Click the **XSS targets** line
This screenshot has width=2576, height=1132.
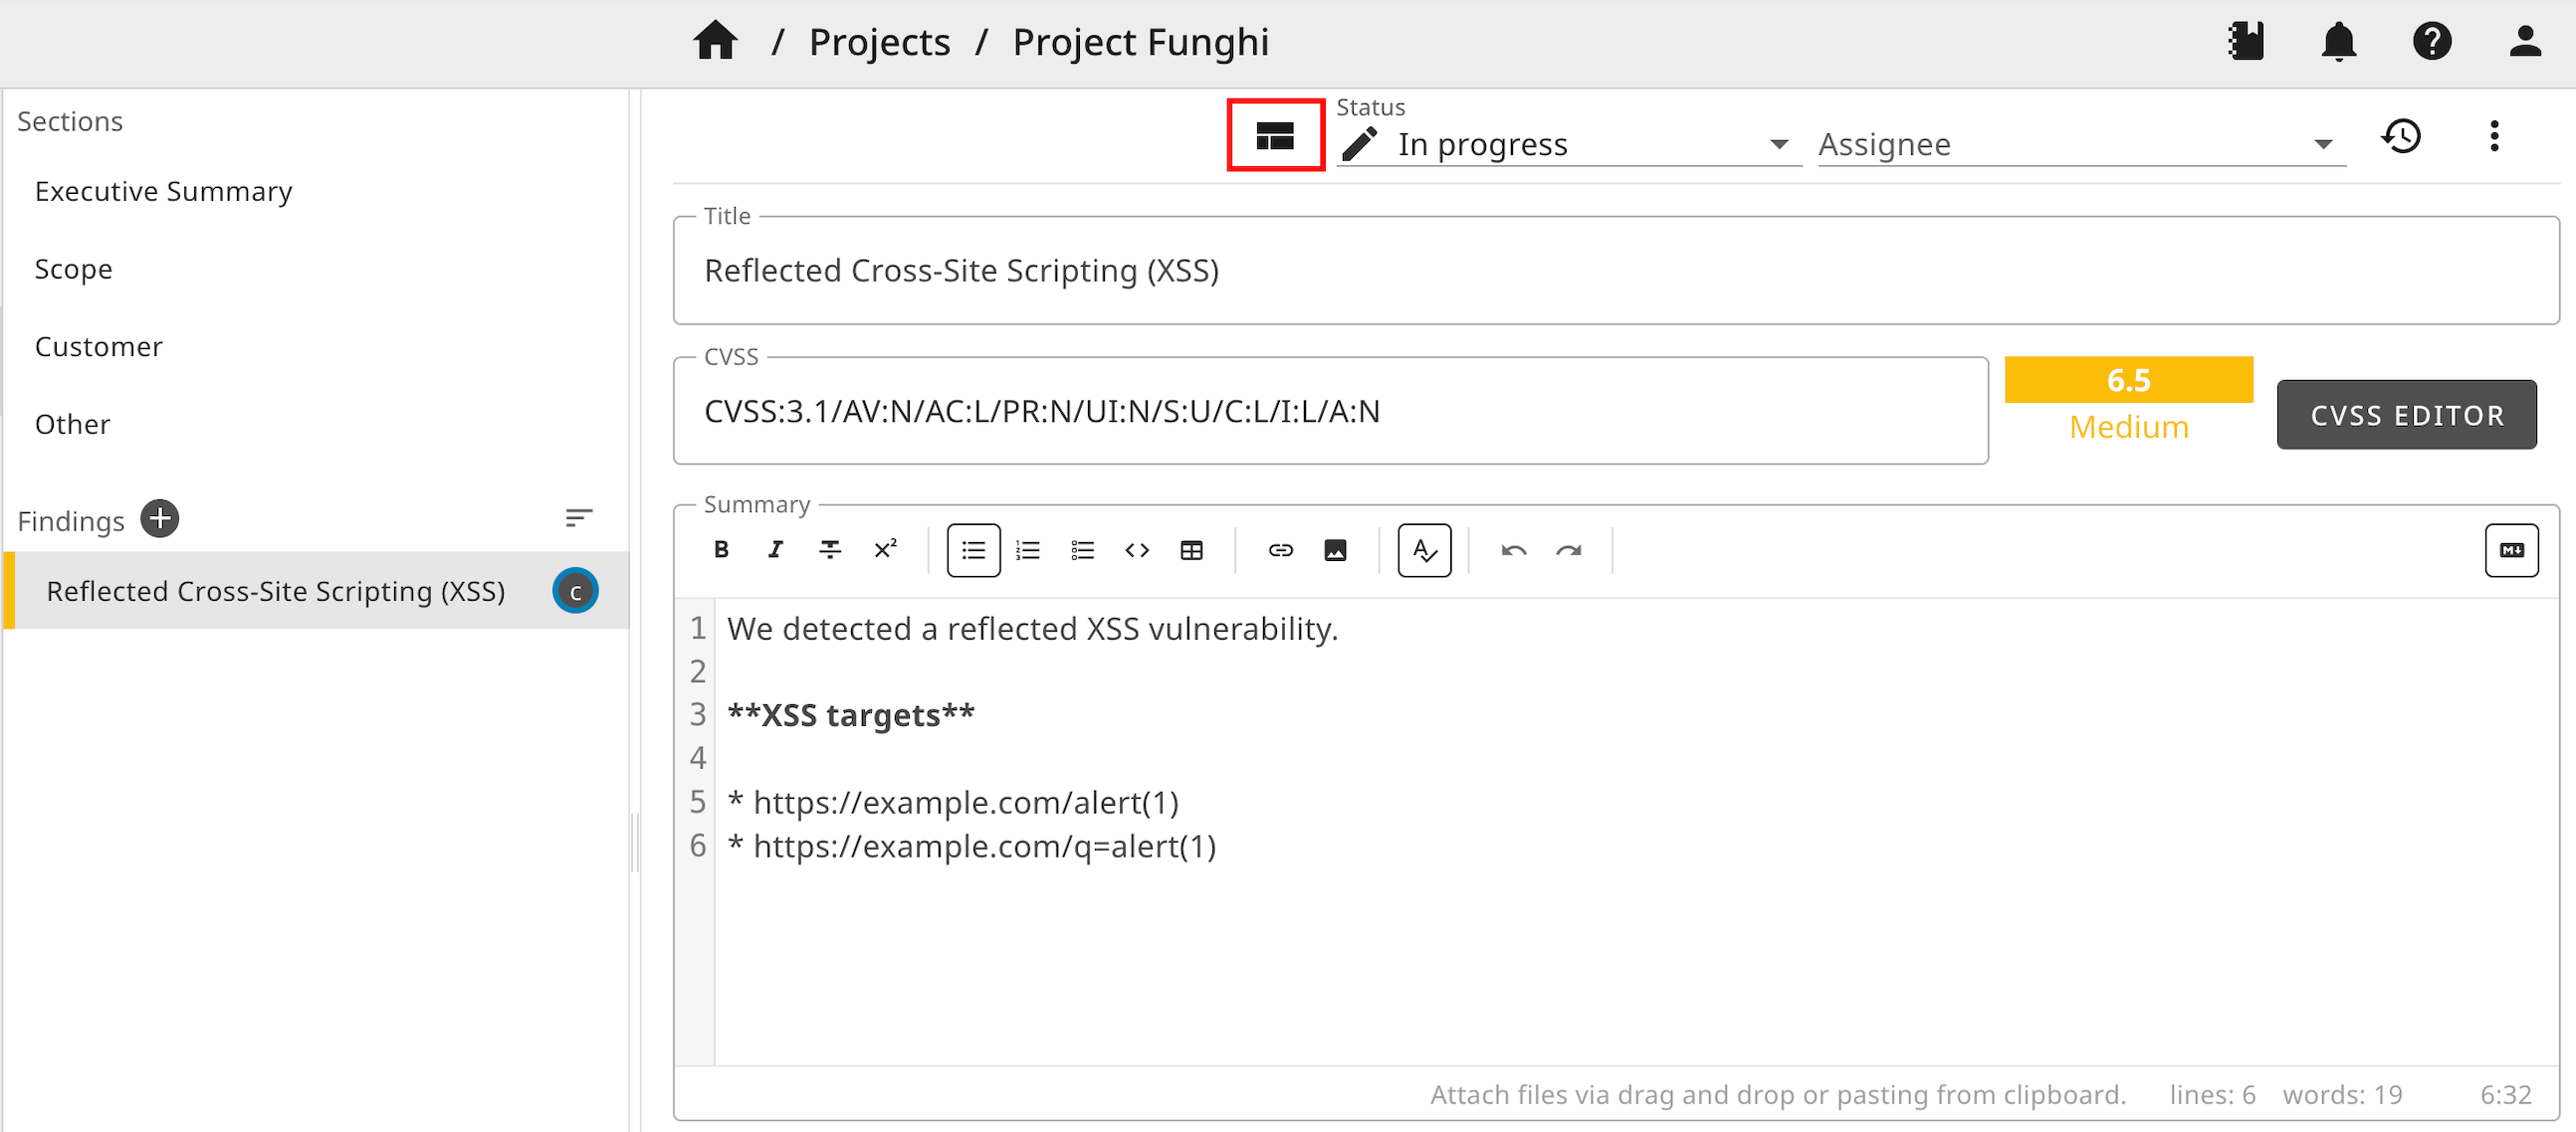(850, 715)
